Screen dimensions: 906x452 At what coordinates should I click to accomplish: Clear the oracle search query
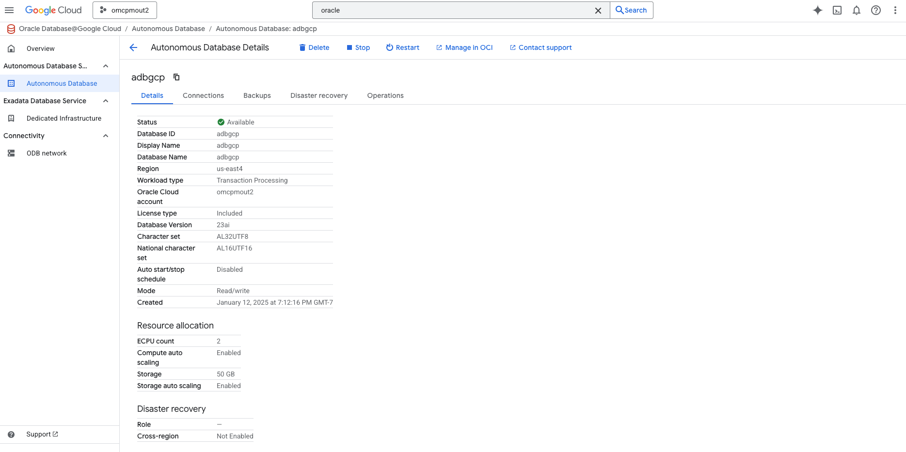click(x=598, y=10)
